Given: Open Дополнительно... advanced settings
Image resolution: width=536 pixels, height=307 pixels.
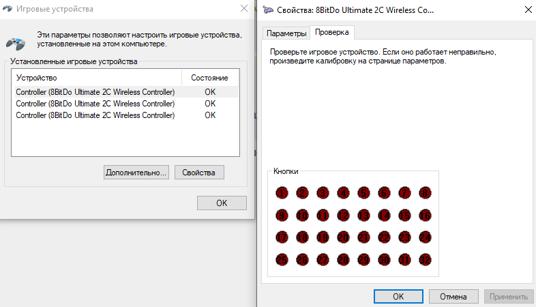Looking at the screenshot, I should click(x=136, y=173).
